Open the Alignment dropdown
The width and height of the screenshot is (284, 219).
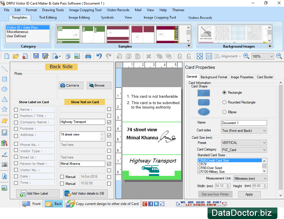point(228,56)
